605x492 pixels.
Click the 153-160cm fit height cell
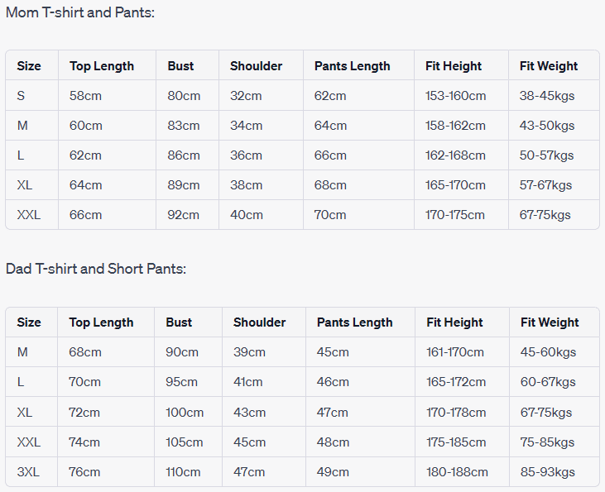tap(455, 96)
